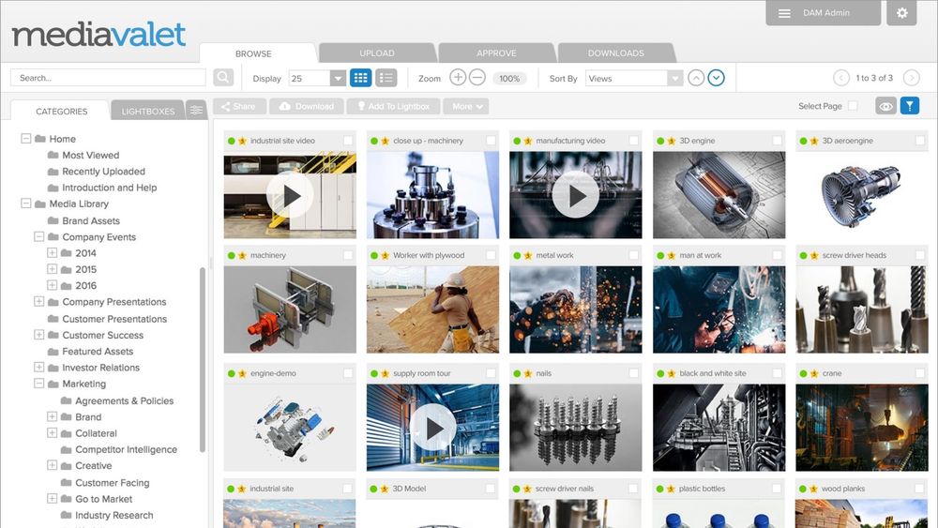The height and width of the screenshot is (528, 938).
Task: Zoom out with the minus icon
Action: [x=477, y=78]
